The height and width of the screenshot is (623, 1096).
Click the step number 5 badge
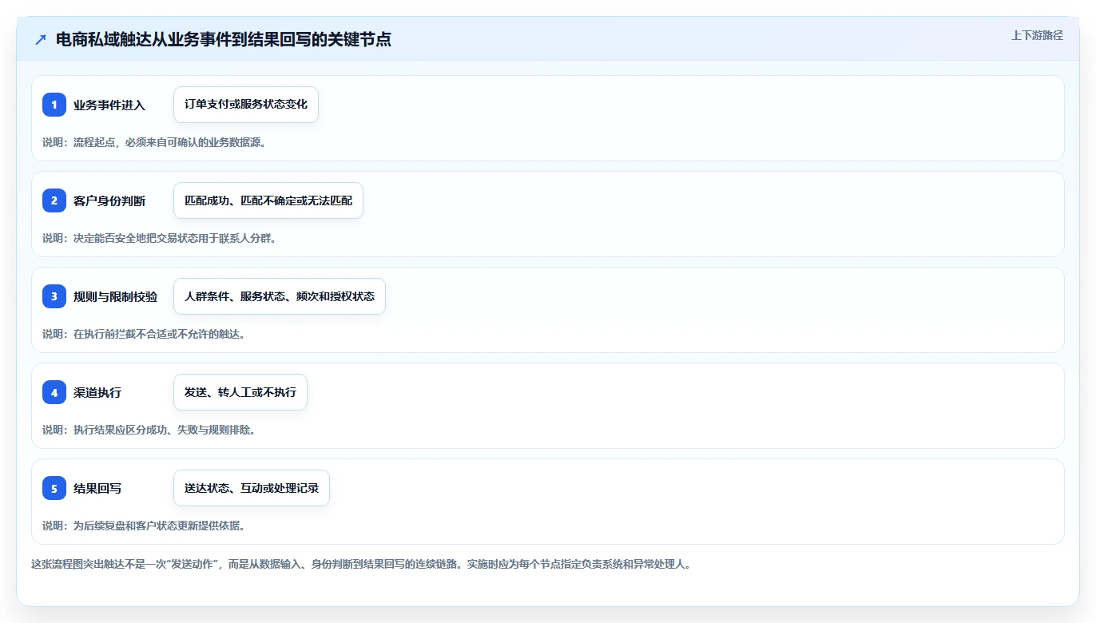pyautogui.click(x=54, y=488)
